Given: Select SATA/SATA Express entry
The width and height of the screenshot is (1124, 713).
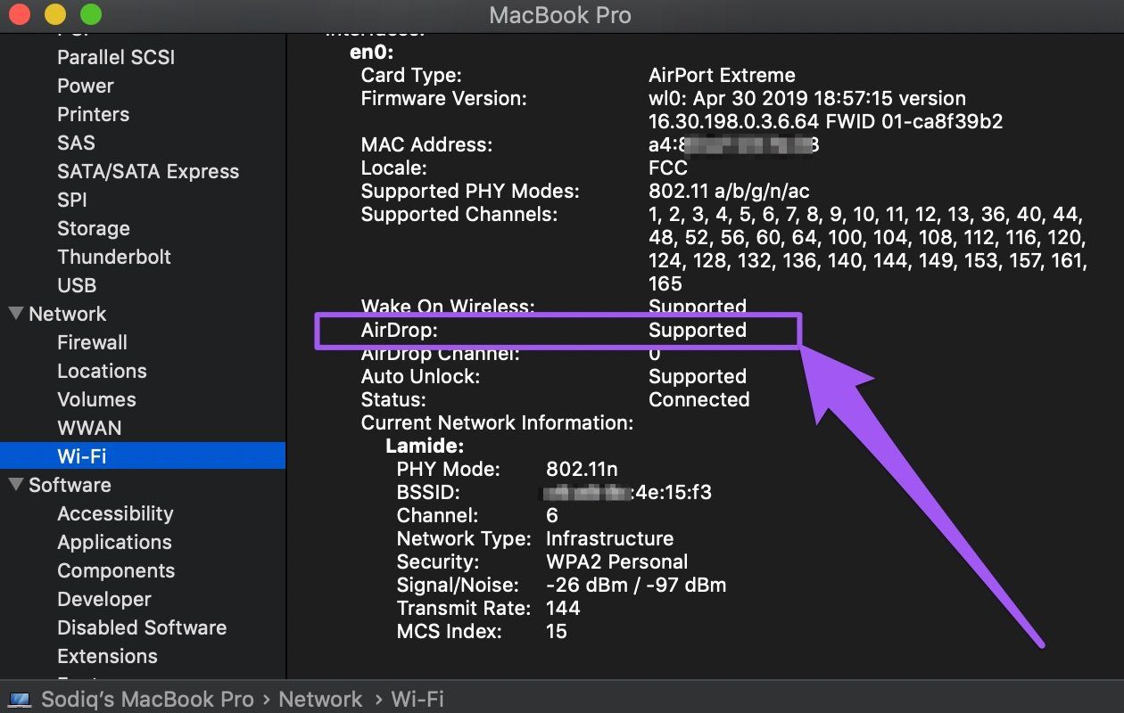Looking at the screenshot, I should click(x=148, y=171).
